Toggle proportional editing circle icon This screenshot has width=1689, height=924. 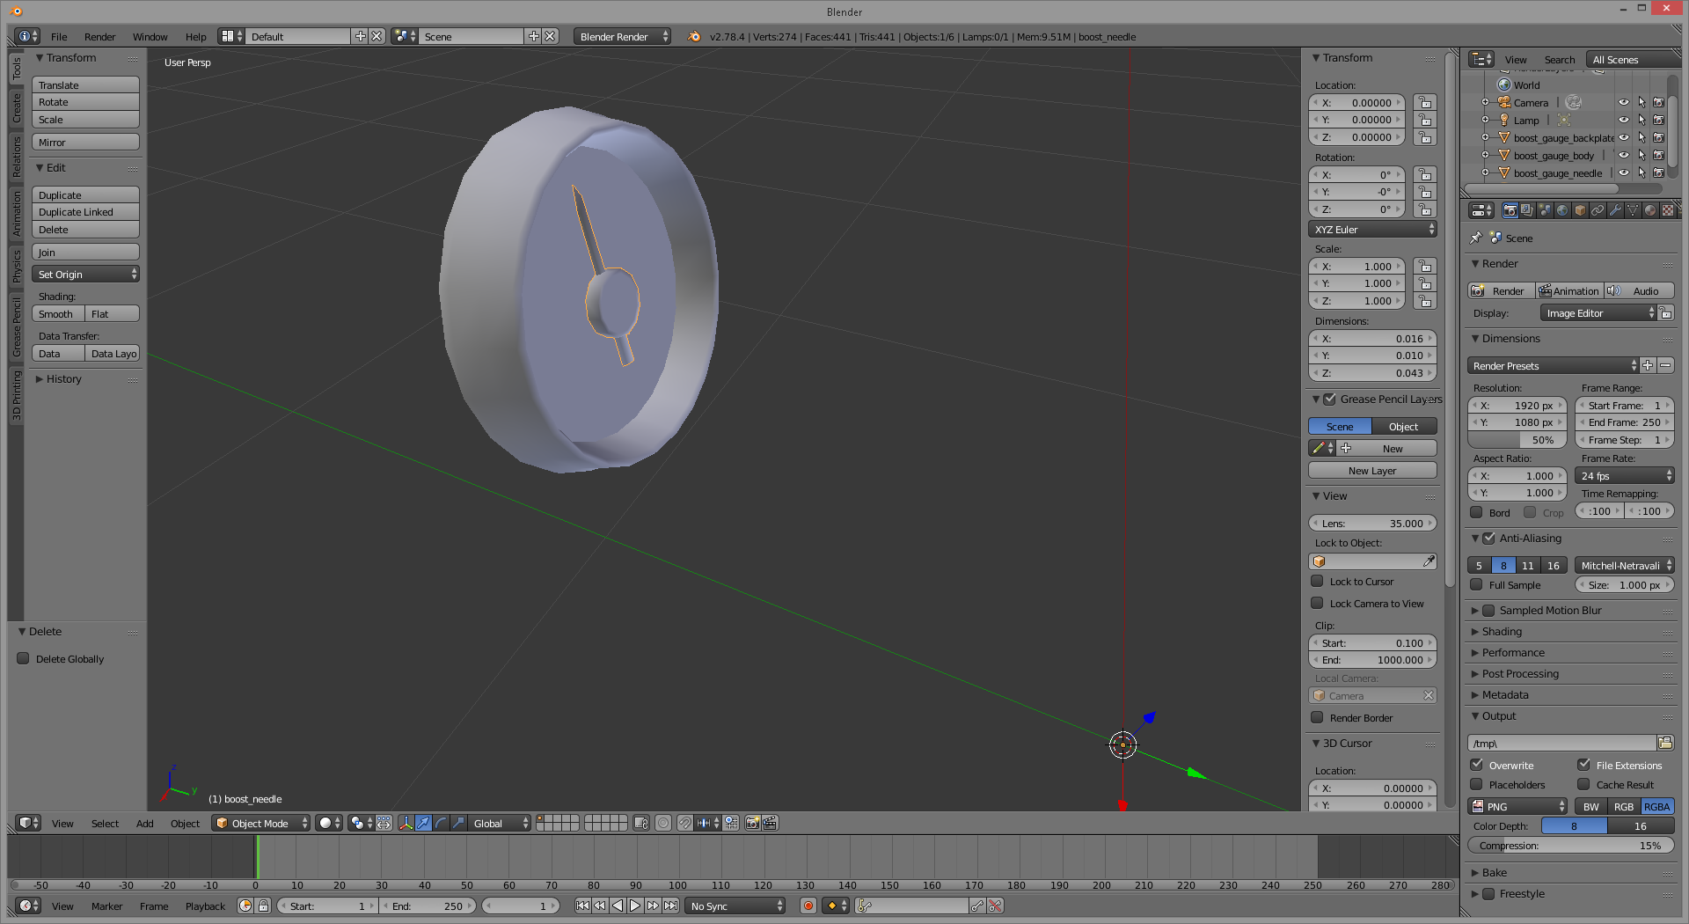coord(663,823)
